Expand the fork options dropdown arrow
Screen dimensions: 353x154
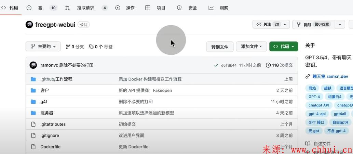tap(340, 24)
